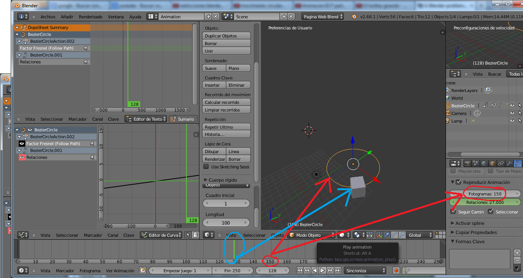Expand the Activar spline panel
The height and width of the screenshot is (278, 523).
click(x=452, y=223)
